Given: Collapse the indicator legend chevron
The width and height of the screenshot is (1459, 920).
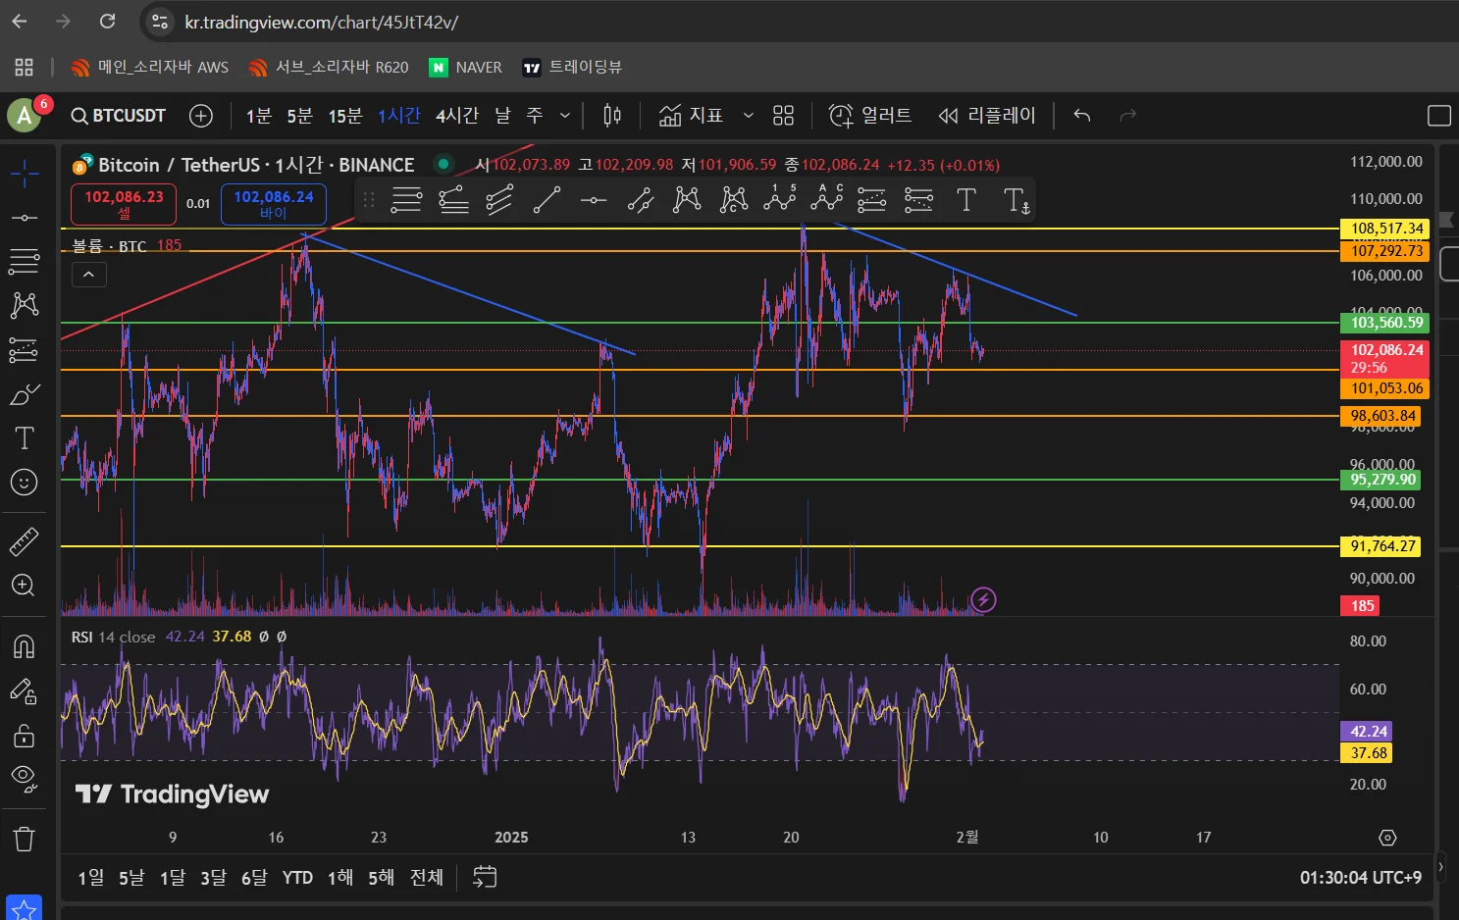Looking at the screenshot, I should coord(88,275).
